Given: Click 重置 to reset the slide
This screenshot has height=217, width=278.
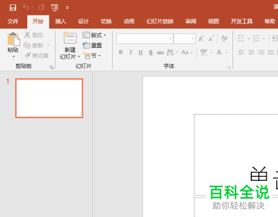Looking at the screenshot, I should point(92,45).
